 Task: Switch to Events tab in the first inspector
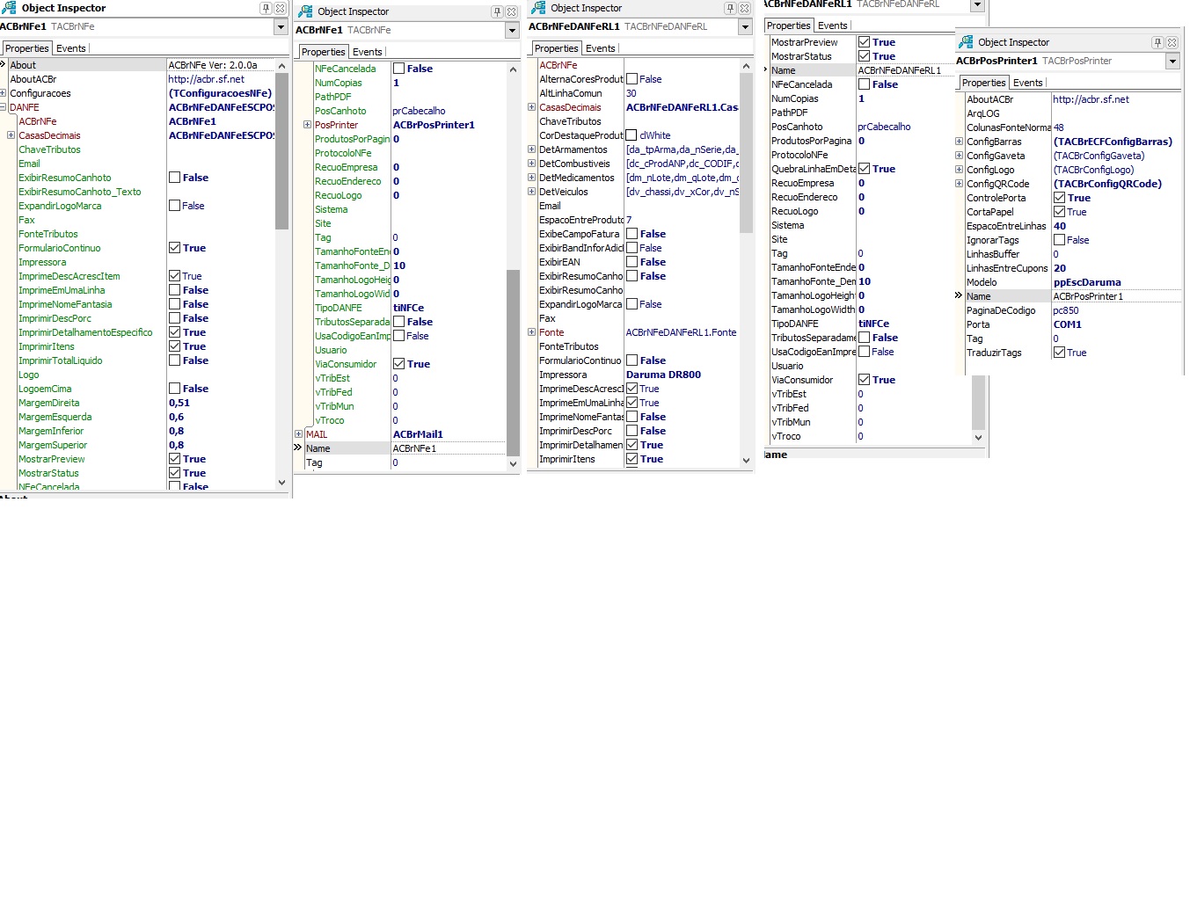[x=71, y=48]
